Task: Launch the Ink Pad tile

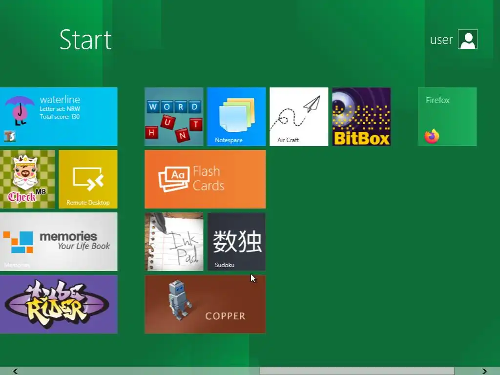Action: click(174, 242)
